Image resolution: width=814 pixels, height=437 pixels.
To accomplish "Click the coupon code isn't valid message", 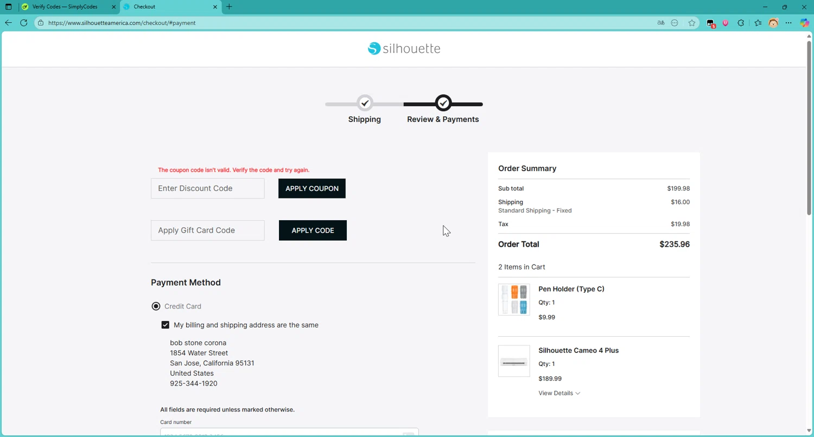I will 233,170.
